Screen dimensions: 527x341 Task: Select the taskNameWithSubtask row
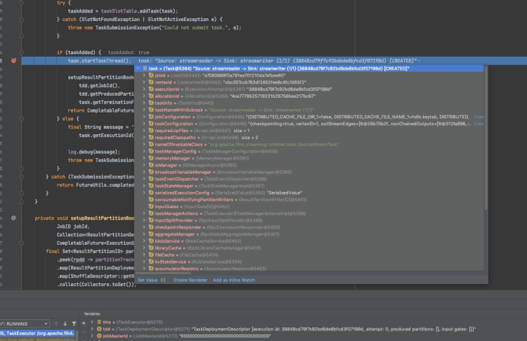pyautogui.click(x=309, y=110)
